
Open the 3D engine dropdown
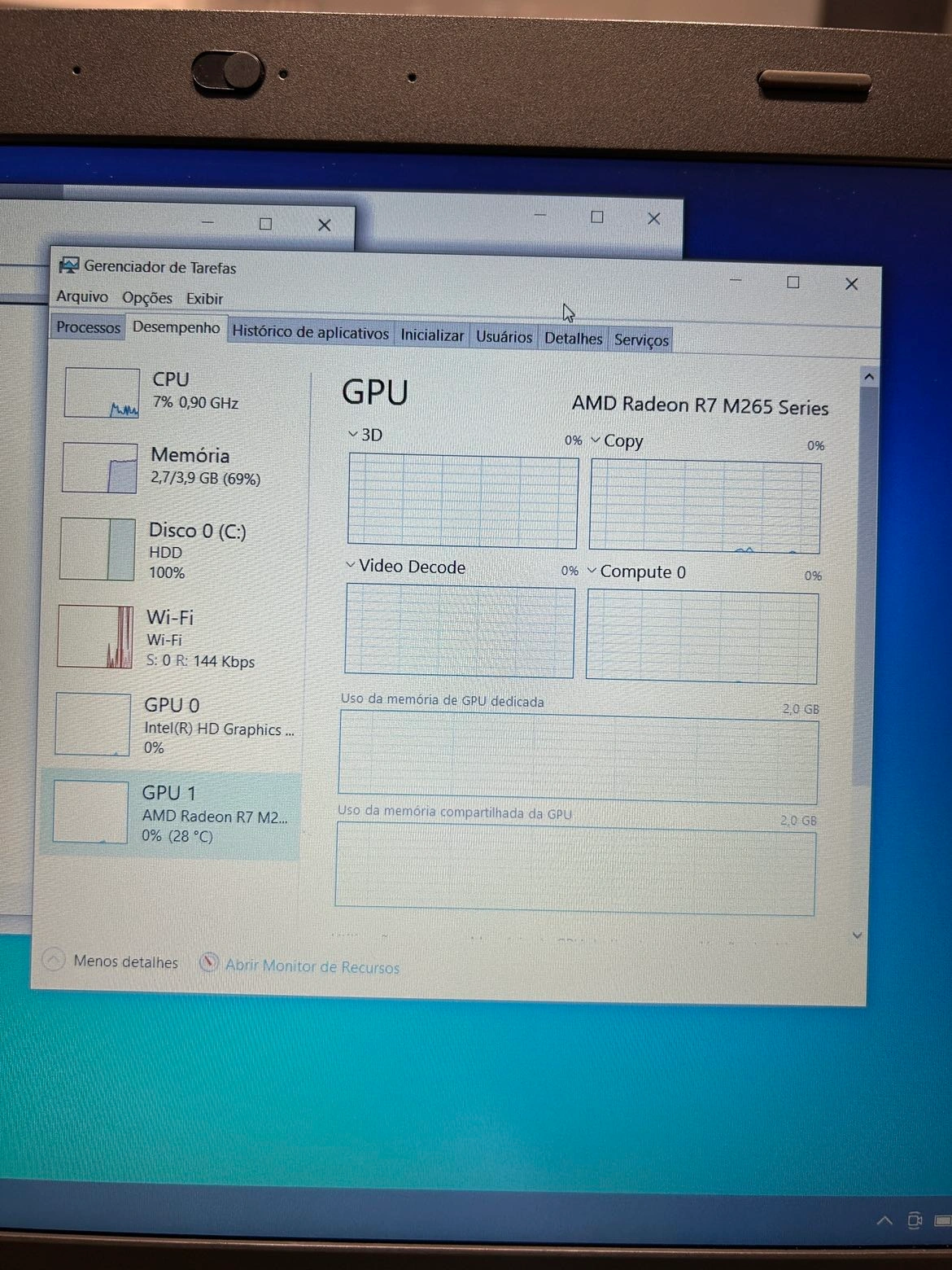coord(353,435)
